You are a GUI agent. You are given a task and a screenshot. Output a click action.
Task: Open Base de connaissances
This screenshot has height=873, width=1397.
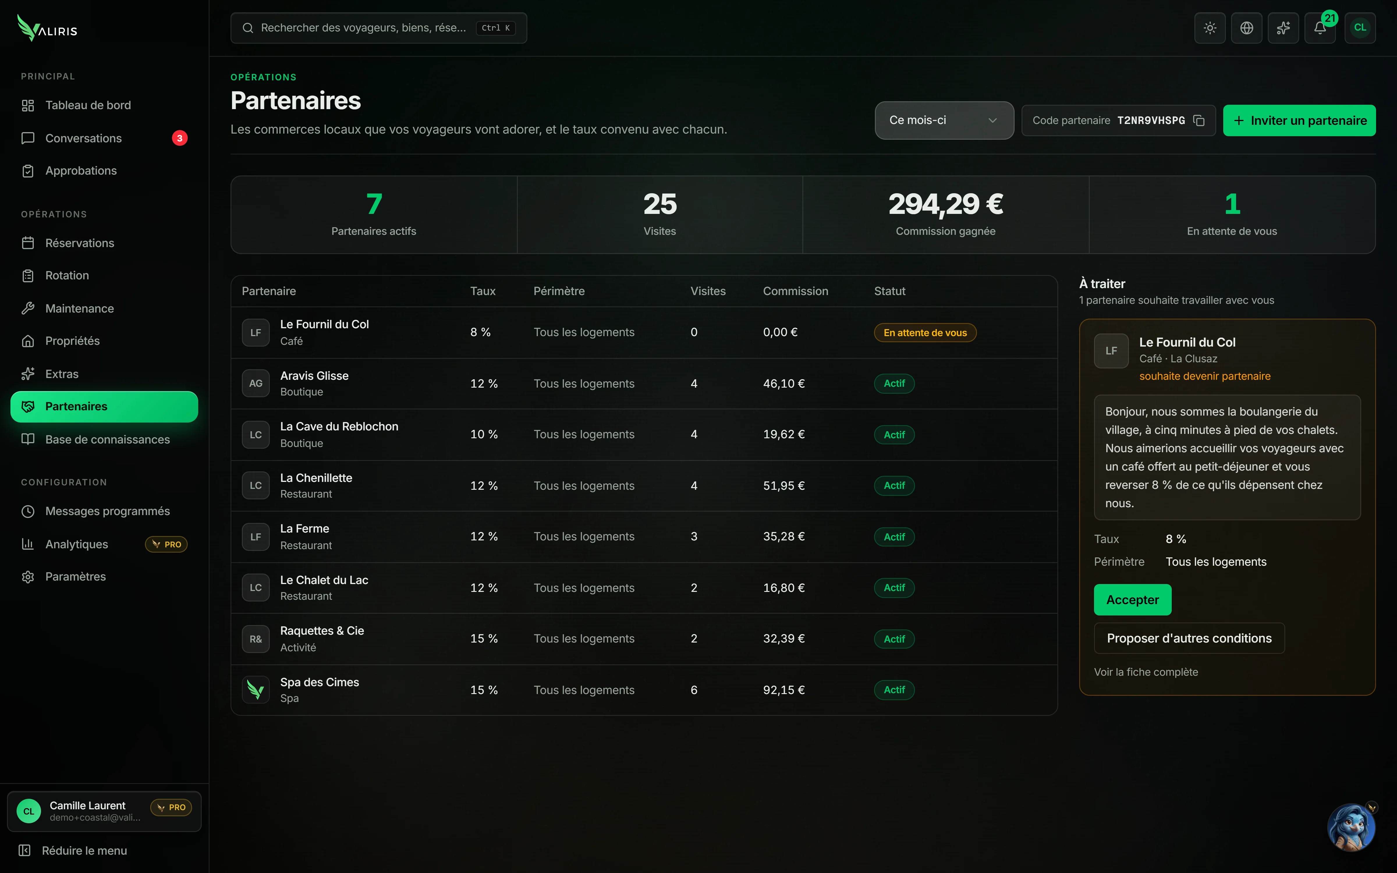pos(104,439)
